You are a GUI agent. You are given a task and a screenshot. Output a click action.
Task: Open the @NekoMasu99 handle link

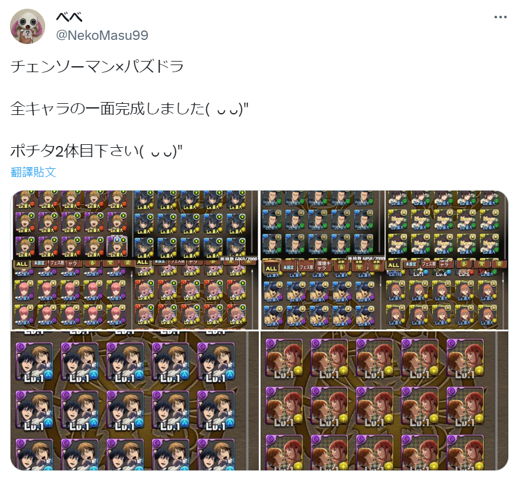102,35
